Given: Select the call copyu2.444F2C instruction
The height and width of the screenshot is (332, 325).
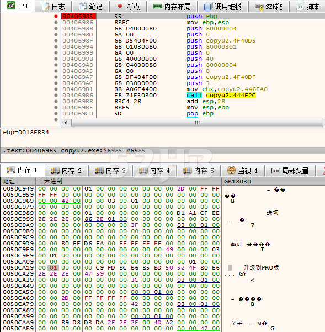Looking at the screenshot, I should (221, 95).
